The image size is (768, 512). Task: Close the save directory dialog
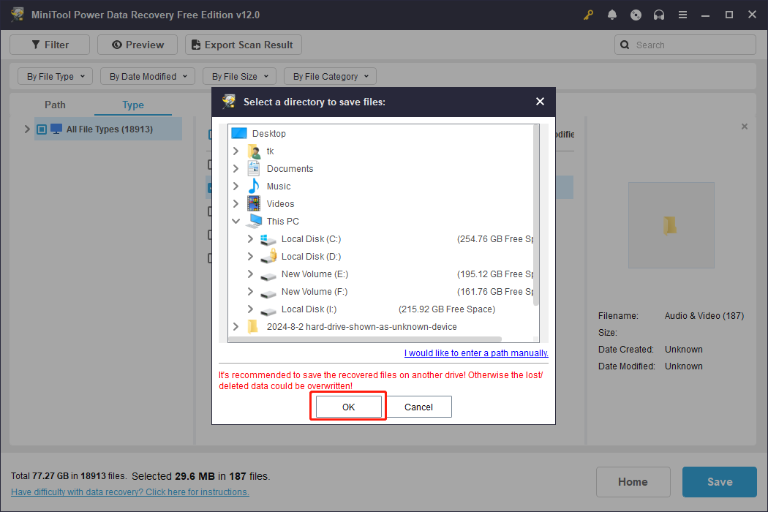point(540,102)
